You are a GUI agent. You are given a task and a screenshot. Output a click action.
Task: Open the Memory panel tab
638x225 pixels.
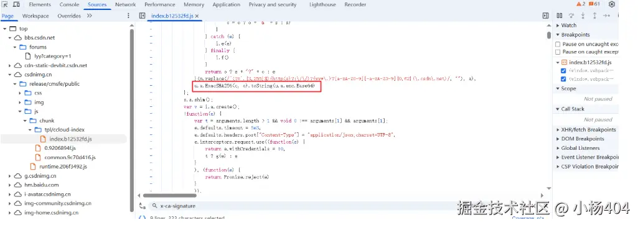tap(194, 4)
